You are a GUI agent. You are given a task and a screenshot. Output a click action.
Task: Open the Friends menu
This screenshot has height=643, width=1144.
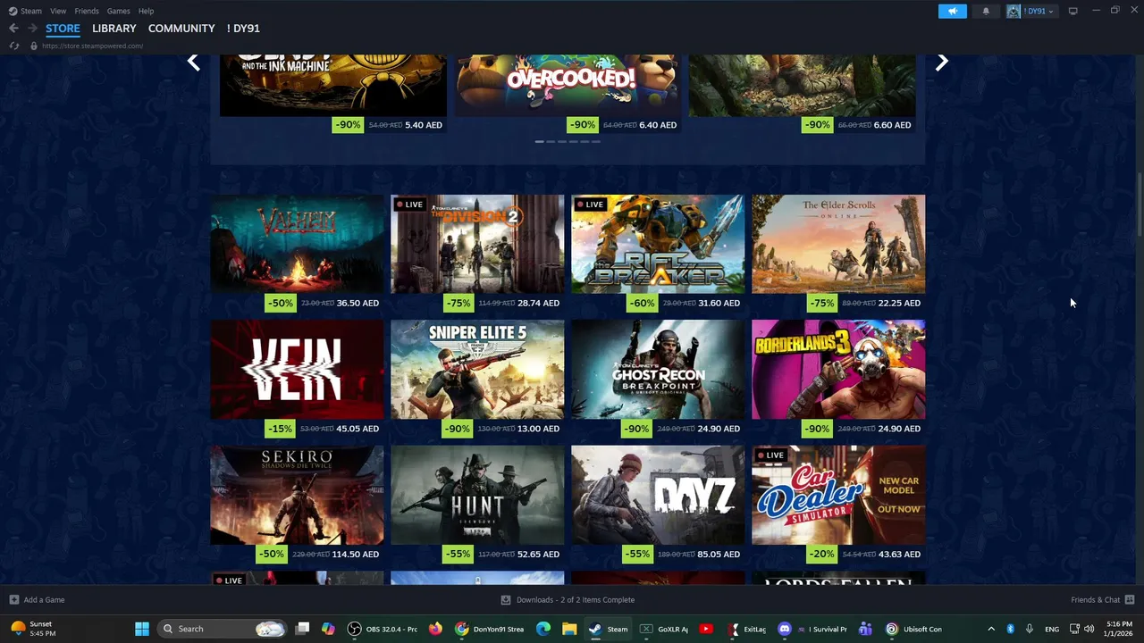click(87, 11)
